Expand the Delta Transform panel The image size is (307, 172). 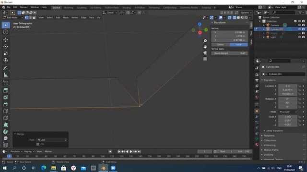pyautogui.click(x=274, y=130)
